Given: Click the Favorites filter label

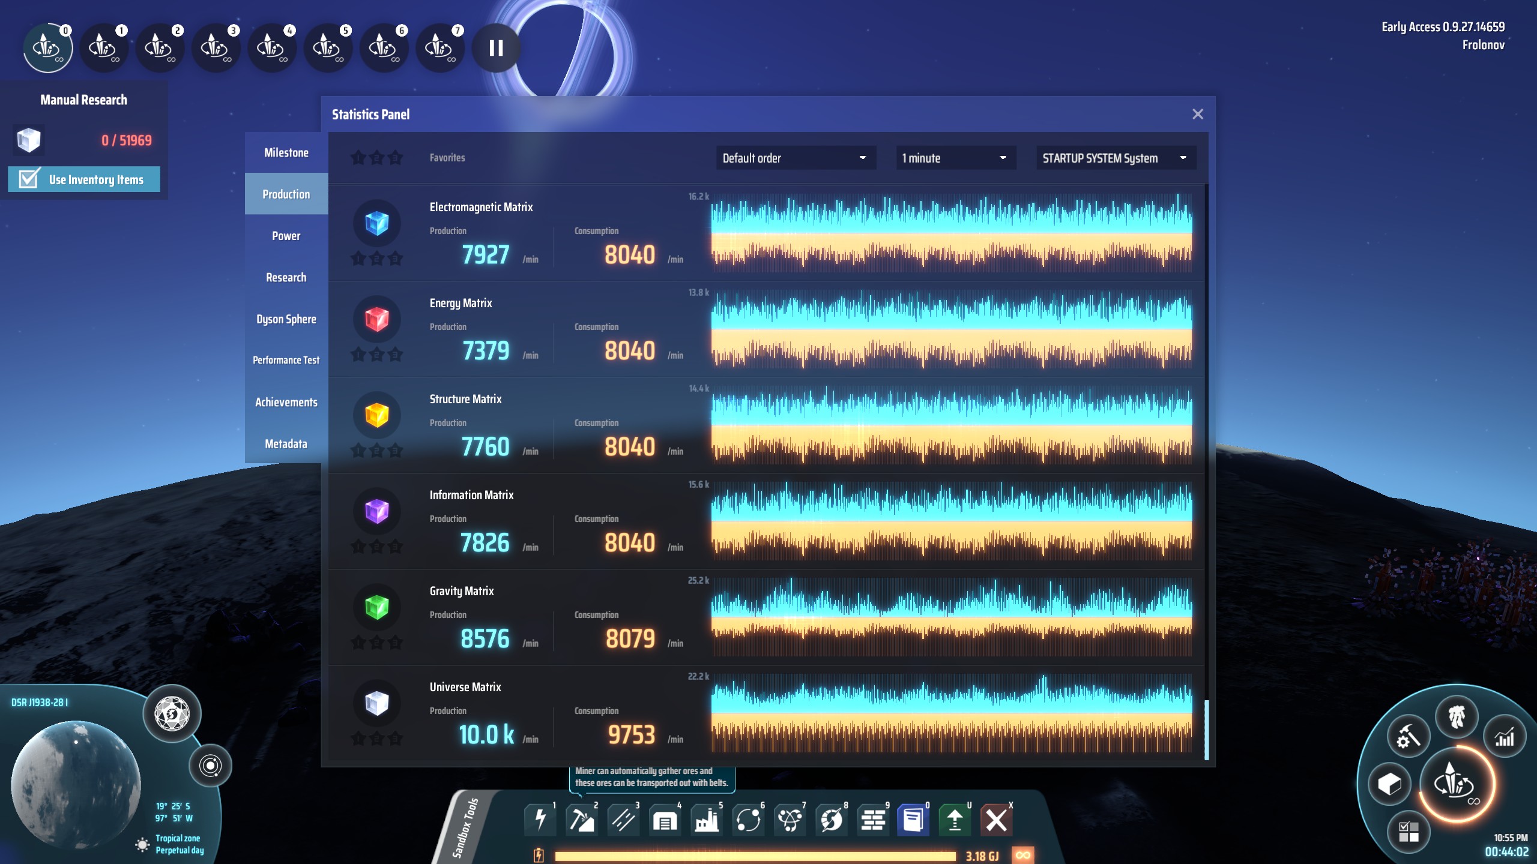Looking at the screenshot, I should coord(447,158).
